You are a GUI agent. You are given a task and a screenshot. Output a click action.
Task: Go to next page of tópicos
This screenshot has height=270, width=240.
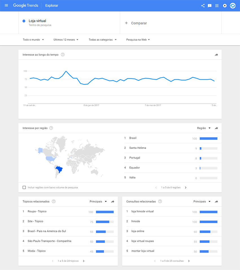click(84, 261)
